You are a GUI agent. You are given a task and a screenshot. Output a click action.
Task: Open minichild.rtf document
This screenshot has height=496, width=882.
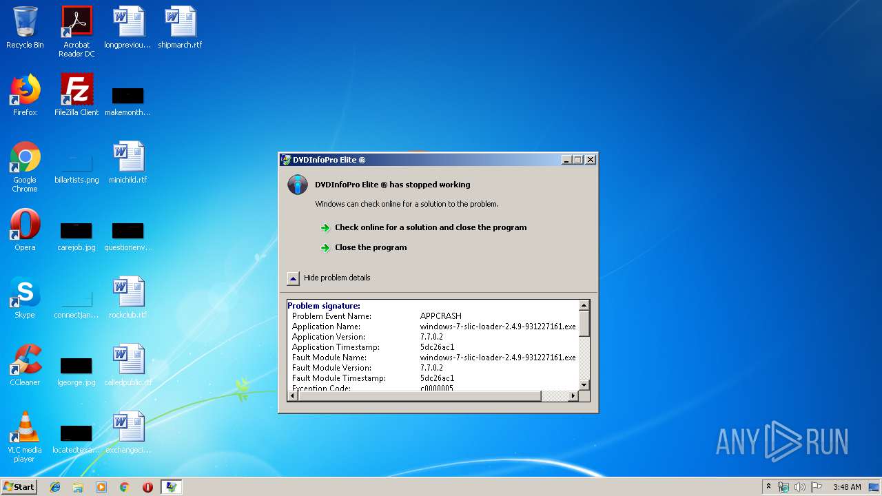(x=128, y=163)
